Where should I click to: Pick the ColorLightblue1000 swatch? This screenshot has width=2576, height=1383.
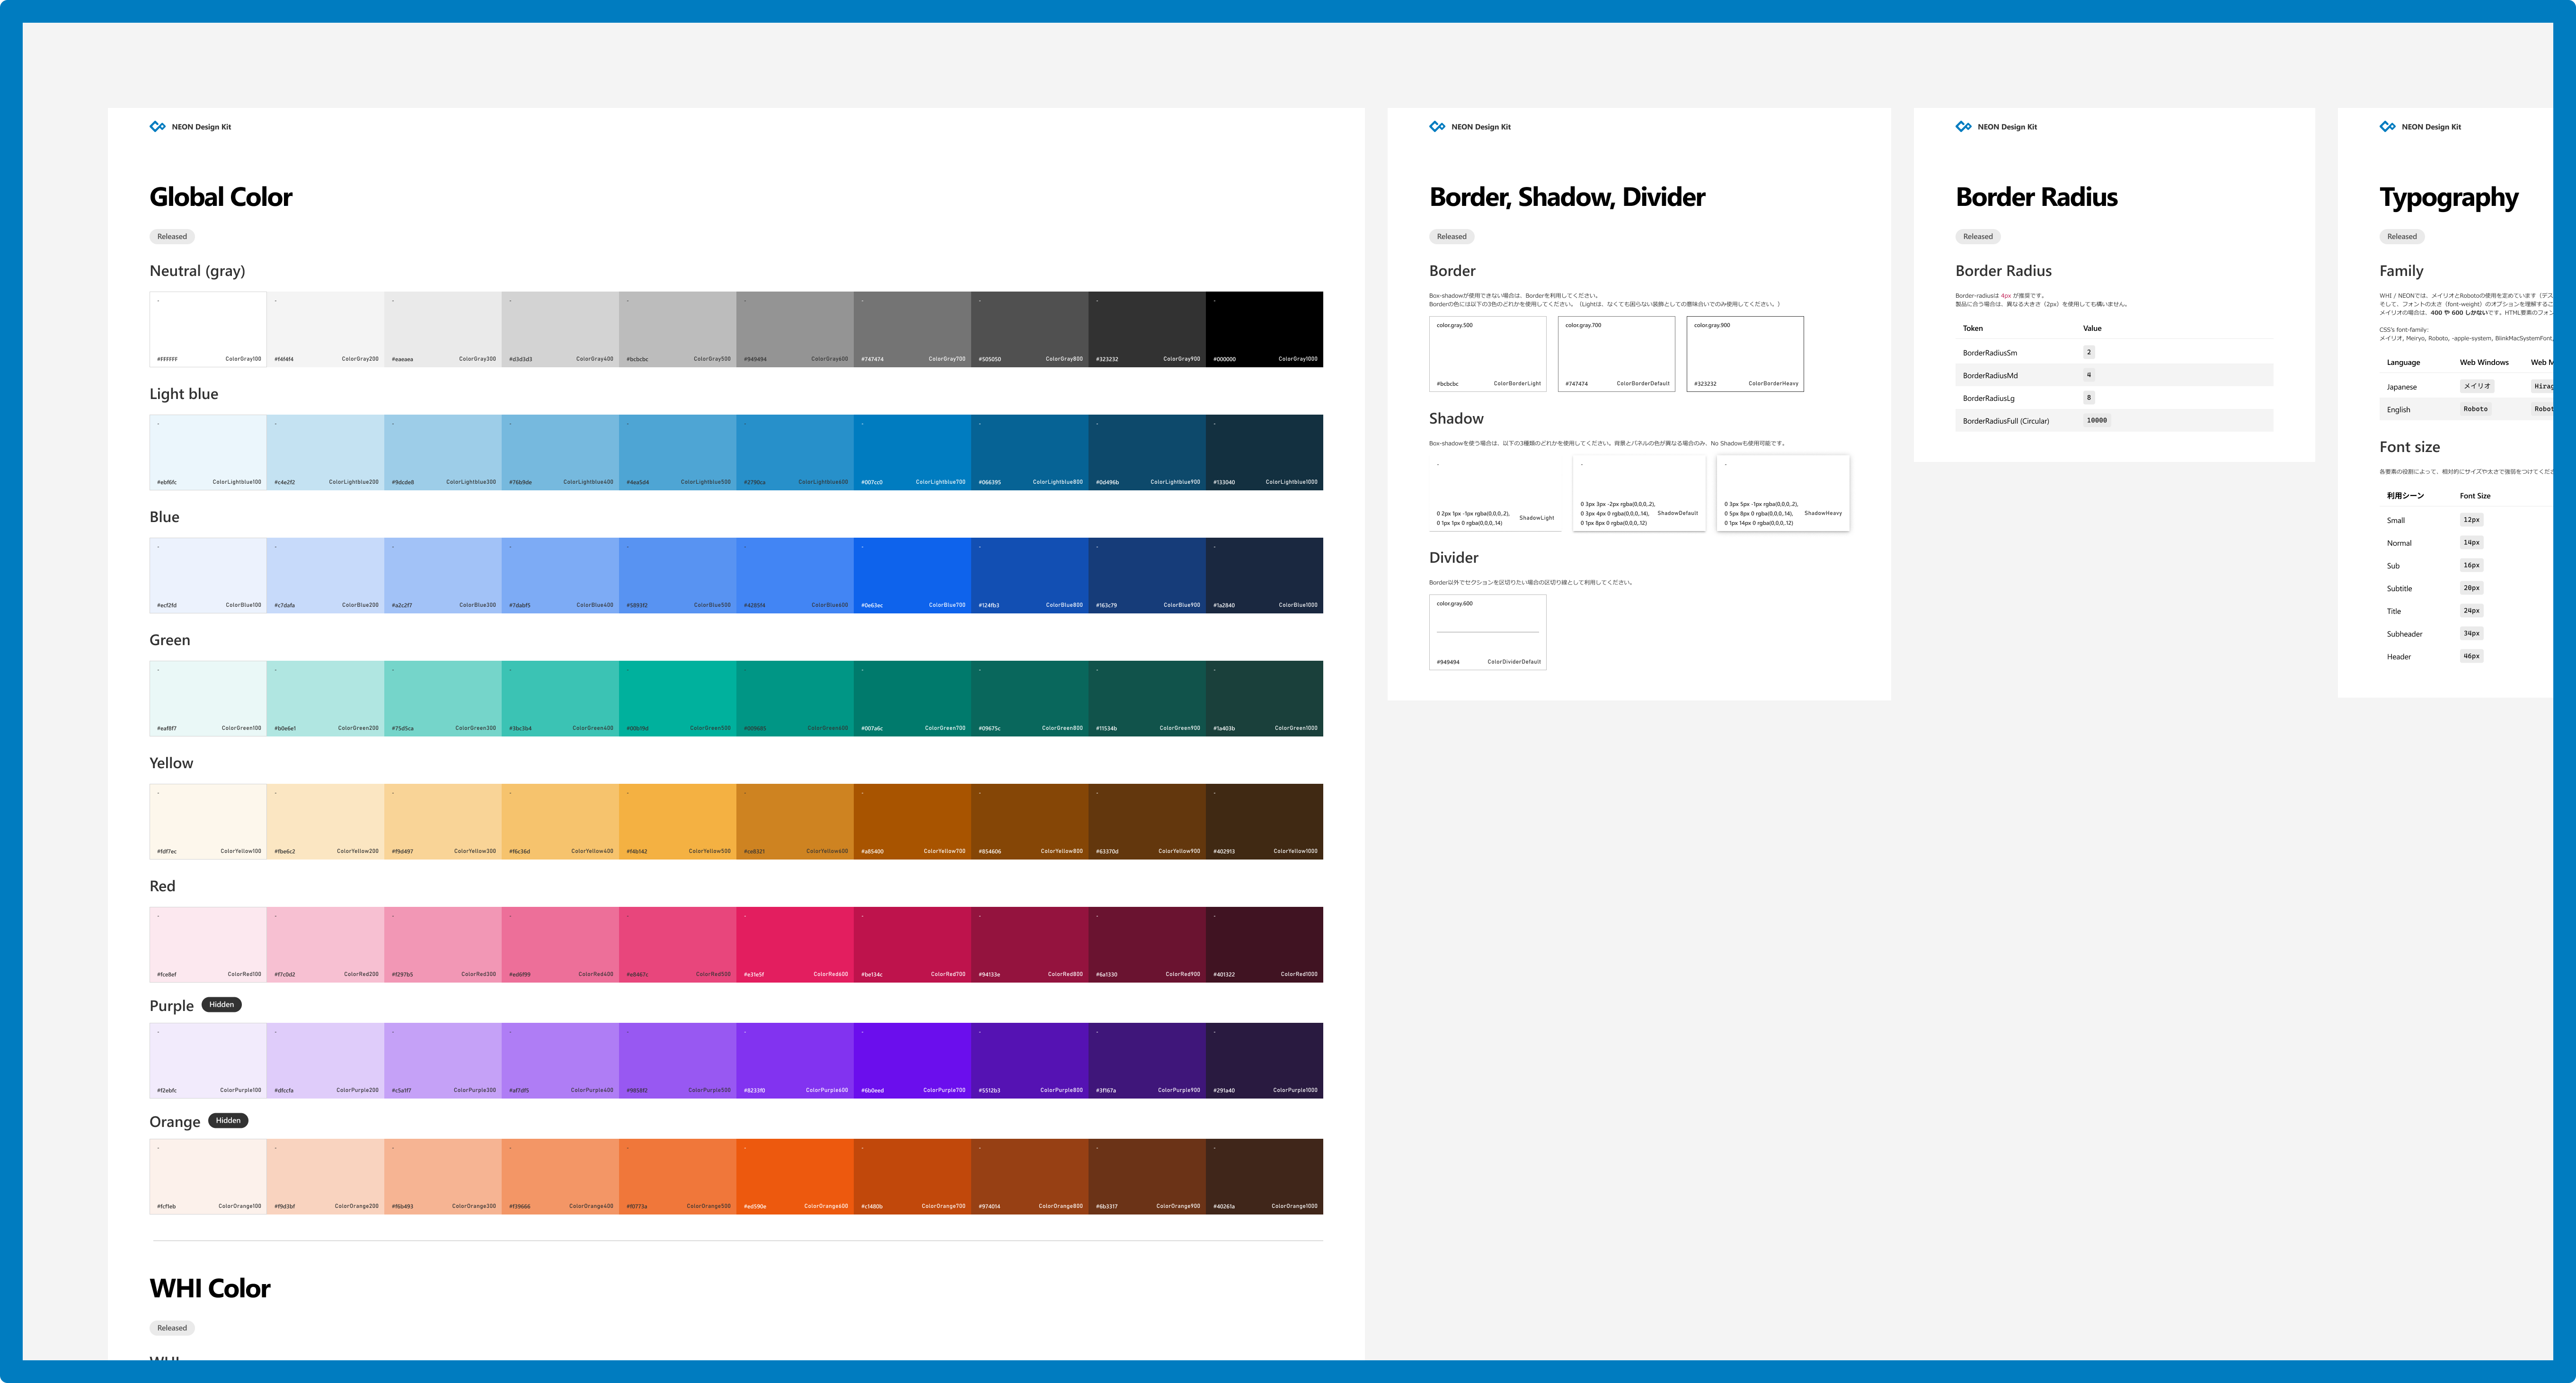(1264, 452)
